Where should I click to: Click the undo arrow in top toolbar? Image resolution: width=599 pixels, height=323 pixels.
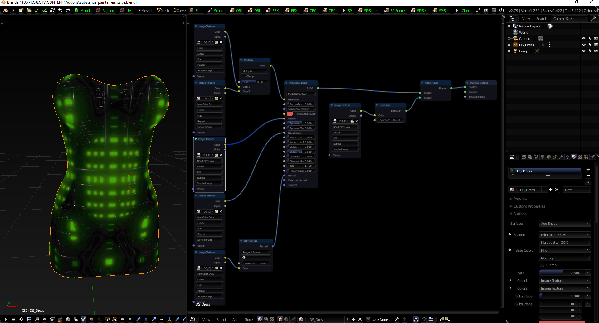click(60, 10)
